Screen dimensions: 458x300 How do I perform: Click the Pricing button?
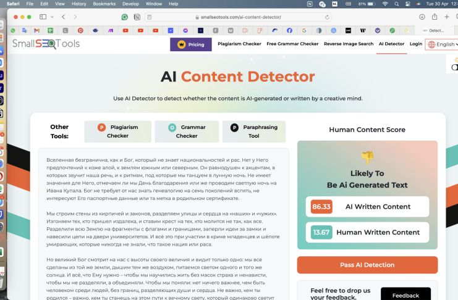pos(191,44)
